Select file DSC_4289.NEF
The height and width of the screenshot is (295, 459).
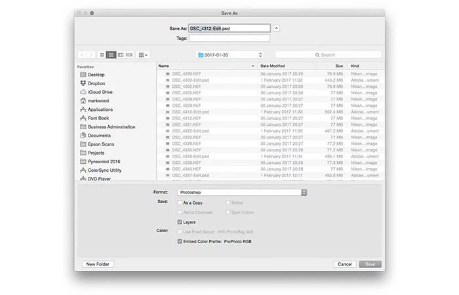[271, 73]
